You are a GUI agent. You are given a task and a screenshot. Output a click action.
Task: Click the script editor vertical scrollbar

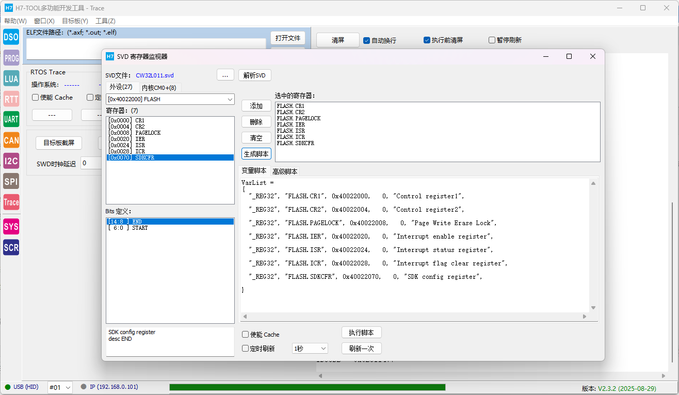point(593,245)
